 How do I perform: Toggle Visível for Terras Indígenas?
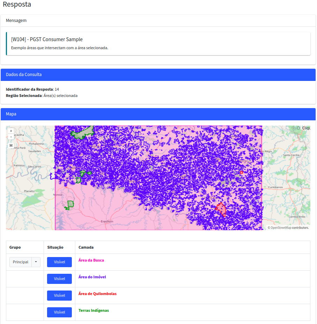tap(59, 312)
